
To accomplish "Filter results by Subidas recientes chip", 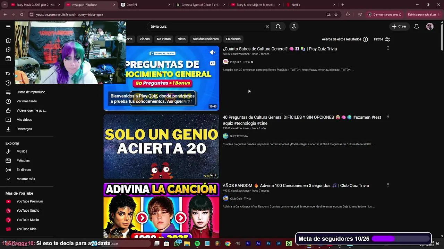I will coord(206,39).
